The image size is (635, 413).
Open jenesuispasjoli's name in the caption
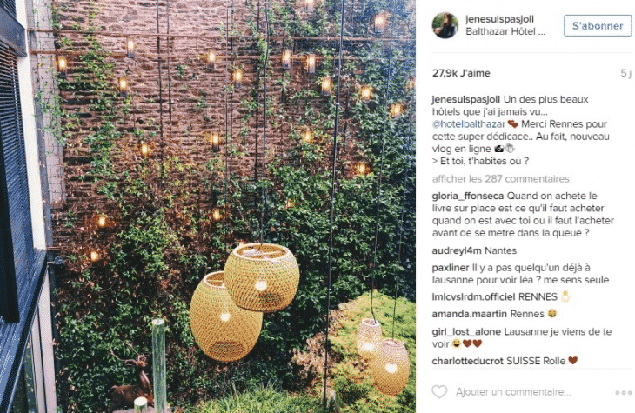click(x=466, y=99)
